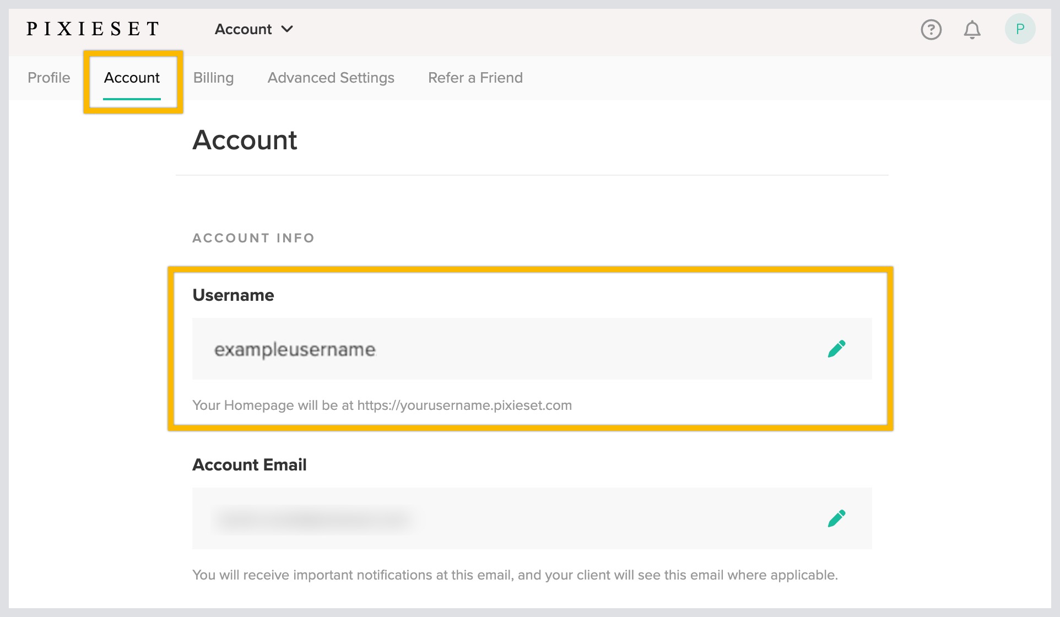Go to Pixieset logo home
The height and width of the screenshot is (617, 1060).
93,29
